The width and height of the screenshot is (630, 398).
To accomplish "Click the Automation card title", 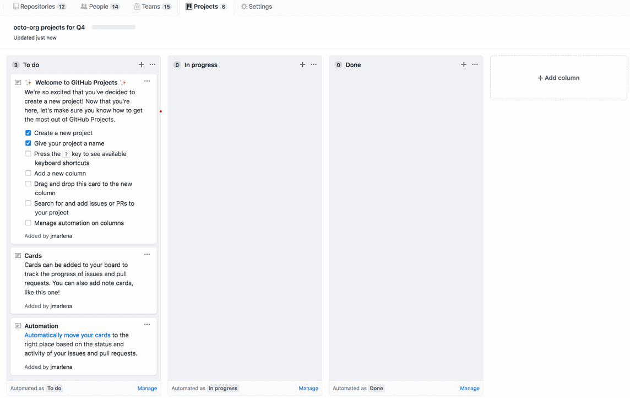I will pyautogui.click(x=41, y=326).
